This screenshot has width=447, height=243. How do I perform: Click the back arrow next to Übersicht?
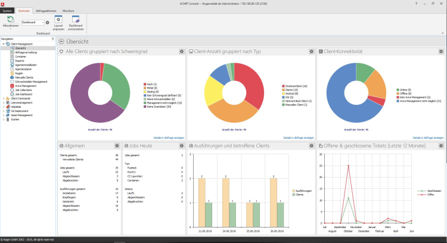(61, 42)
